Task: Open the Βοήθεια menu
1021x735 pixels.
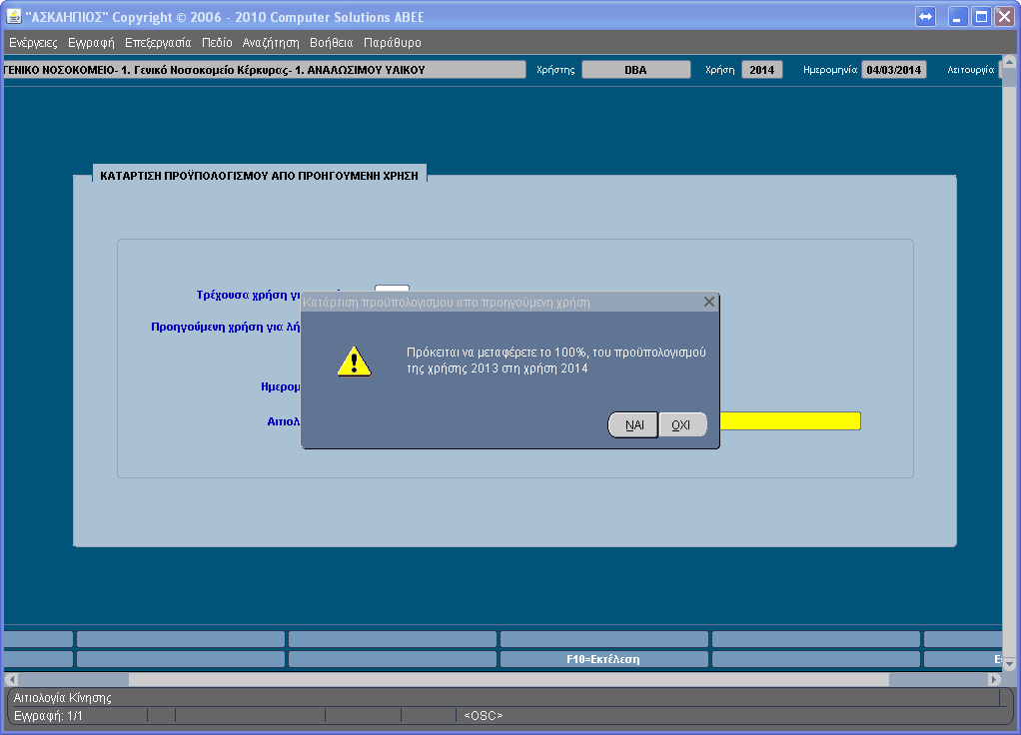Action: tap(332, 43)
